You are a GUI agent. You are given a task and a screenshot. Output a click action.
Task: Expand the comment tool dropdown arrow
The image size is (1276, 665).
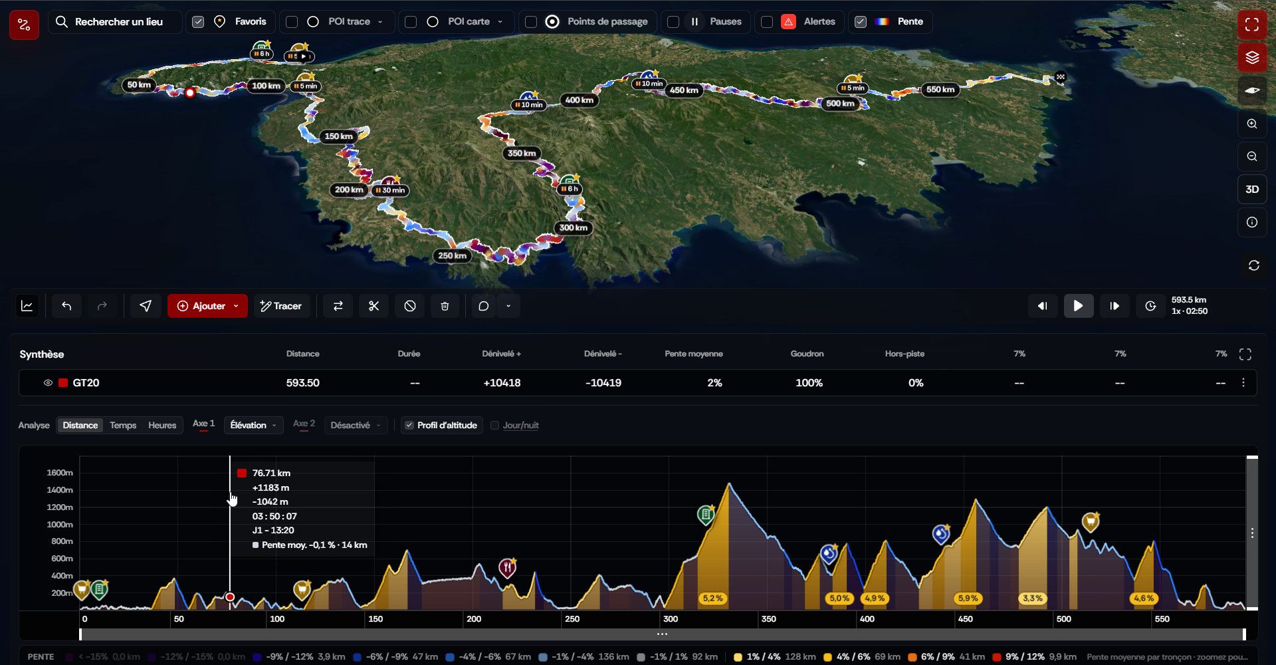508,306
